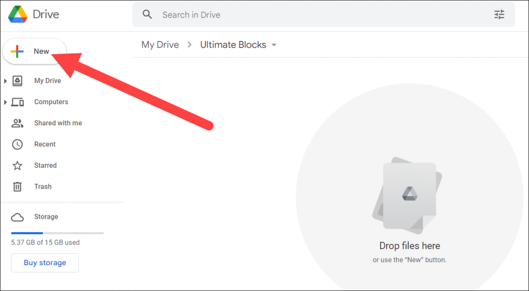
Task: Click the Trash bin icon
Action: [x=18, y=187]
